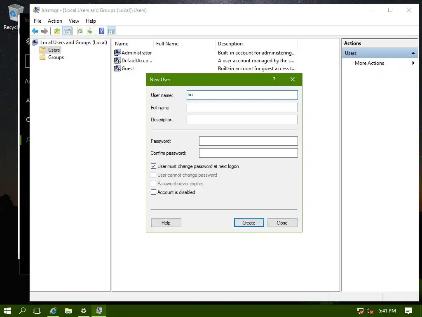
Task: Click the blue Help toolbar icon
Action: pyautogui.click(x=101, y=31)
